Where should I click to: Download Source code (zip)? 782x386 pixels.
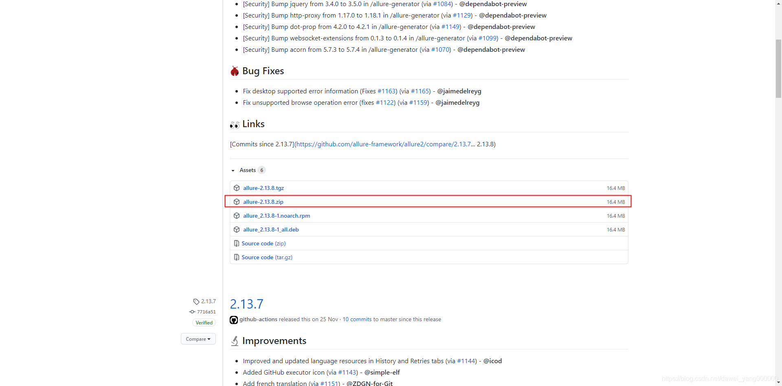[264, 243]
